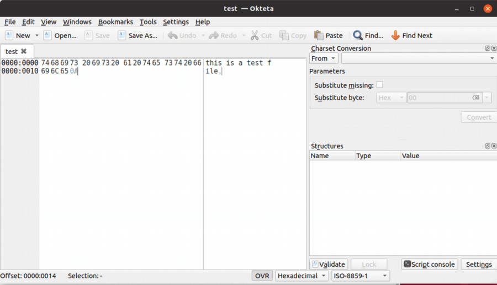Click the Paste clipboard icon

click(319, 35)
